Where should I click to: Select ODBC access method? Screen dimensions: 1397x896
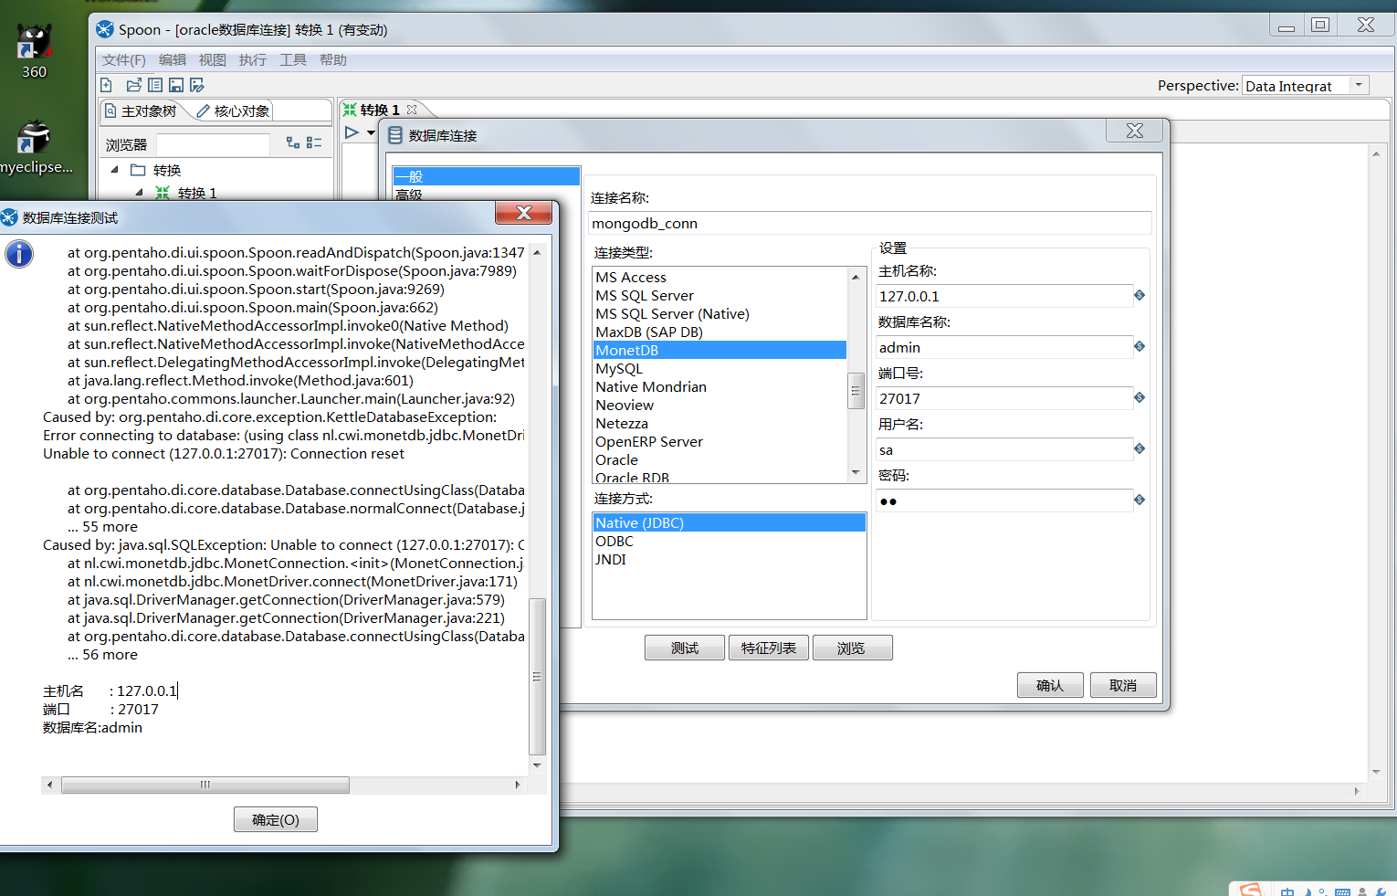(729, 541)
